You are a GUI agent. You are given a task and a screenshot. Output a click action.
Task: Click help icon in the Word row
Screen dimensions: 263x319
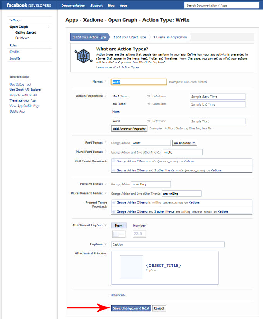pos(148,121)
